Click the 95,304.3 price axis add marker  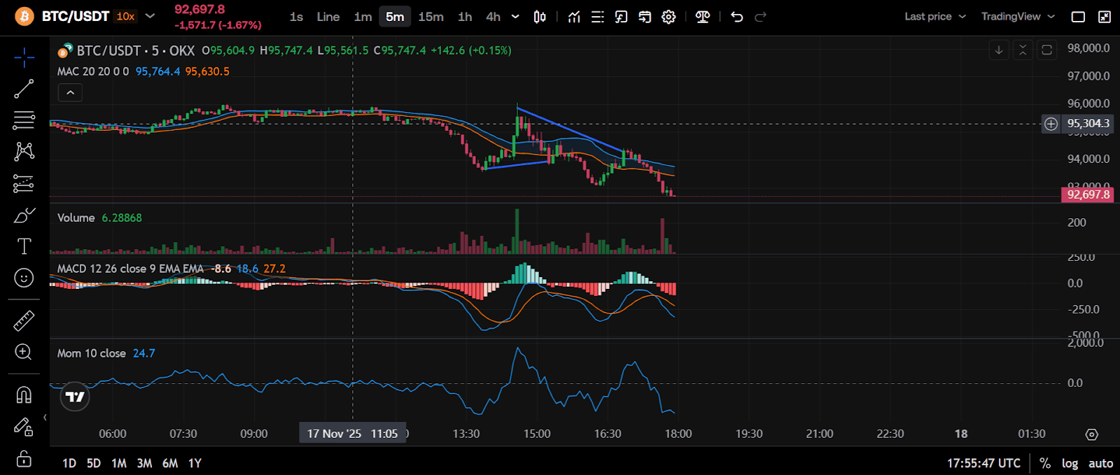pyautogui.click(x=1051, y=124)
